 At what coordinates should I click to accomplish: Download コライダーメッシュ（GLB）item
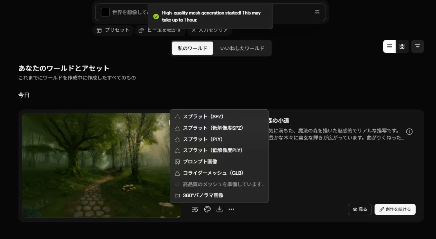[x=219, y=173]
